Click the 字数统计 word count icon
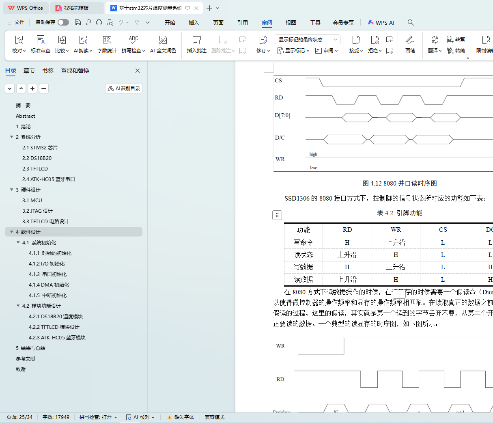 [107, 40]
